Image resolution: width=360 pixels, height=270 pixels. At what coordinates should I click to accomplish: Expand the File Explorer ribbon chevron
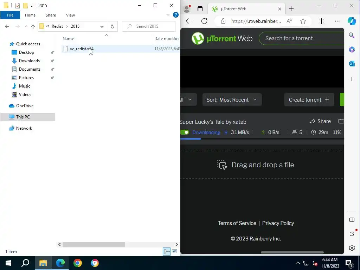pos(168,15)
